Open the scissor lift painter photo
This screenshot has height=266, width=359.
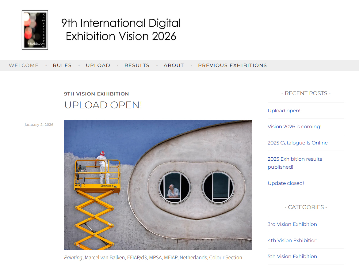pos(158,185)
